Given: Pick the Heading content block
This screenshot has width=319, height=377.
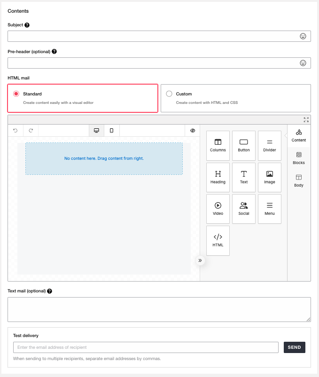Looking at the screenshot, I should (x=218, y=177).
